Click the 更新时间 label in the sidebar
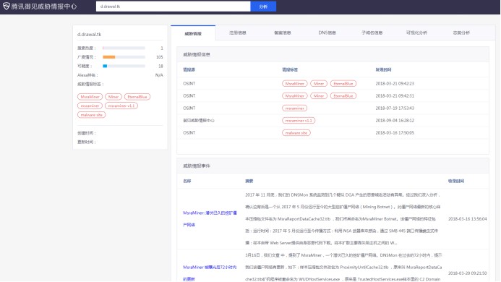 [x=87, y=142]
